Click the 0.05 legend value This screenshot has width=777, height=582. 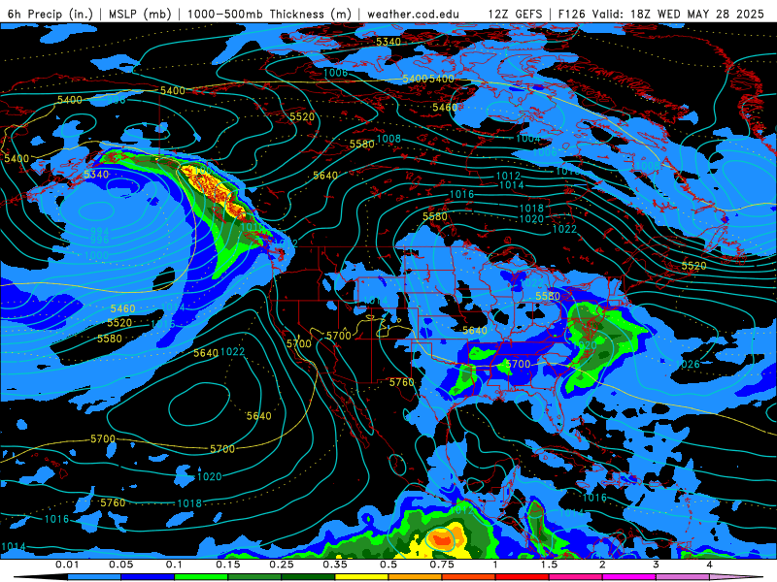pos(120,565)
